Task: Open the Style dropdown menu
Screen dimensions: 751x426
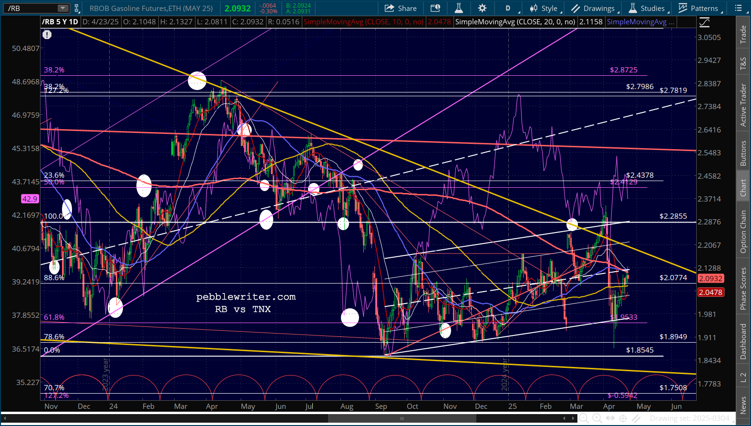Action: click(545, 8)
